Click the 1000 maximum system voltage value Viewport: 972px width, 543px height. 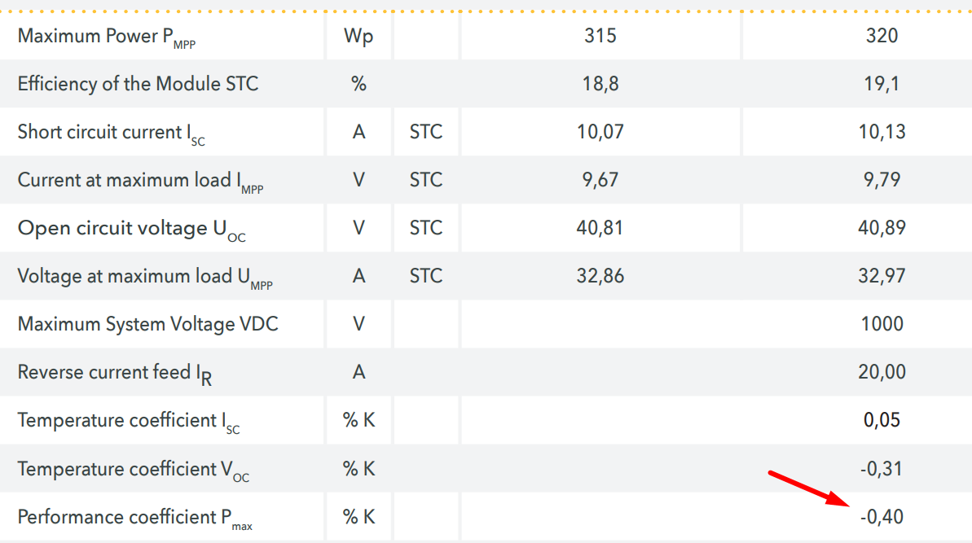pyautogui.click(x=882, y=324)
